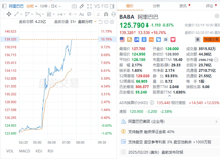Click the screenshot camera icon
Image resolution: width=220 pixels, height=159 pixels.
coord(74,6)
